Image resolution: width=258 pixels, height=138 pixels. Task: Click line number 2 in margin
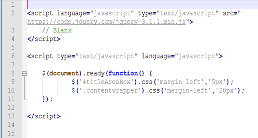pyautogui.click(x=13, y=13)
